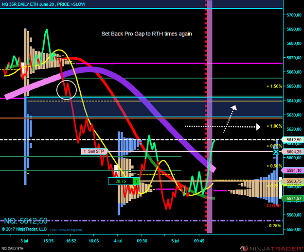Click the 5550,00 price axis label
Screen dimensions: 304x252
[x=294, y=229]
